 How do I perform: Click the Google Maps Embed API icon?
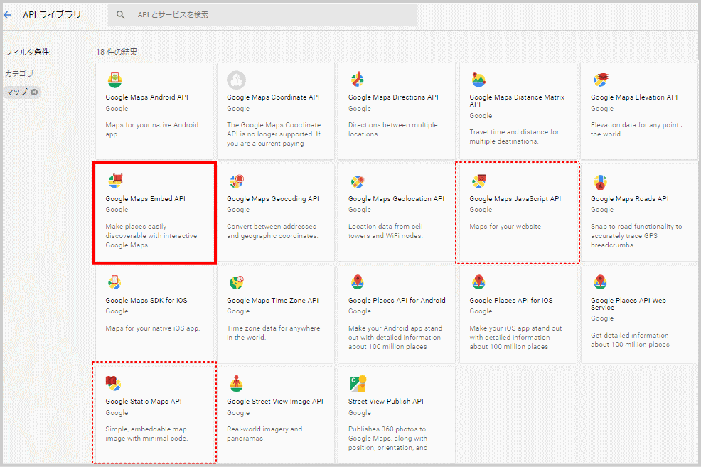point(115,181)
